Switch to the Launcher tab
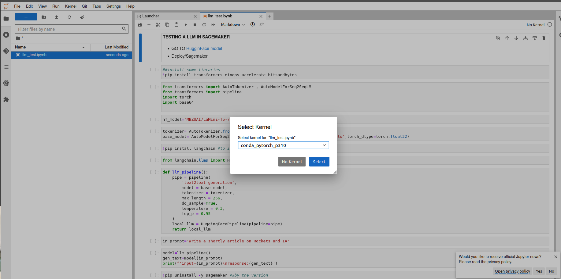The height and width of the screenshot is (279, 561). point(151,16)
